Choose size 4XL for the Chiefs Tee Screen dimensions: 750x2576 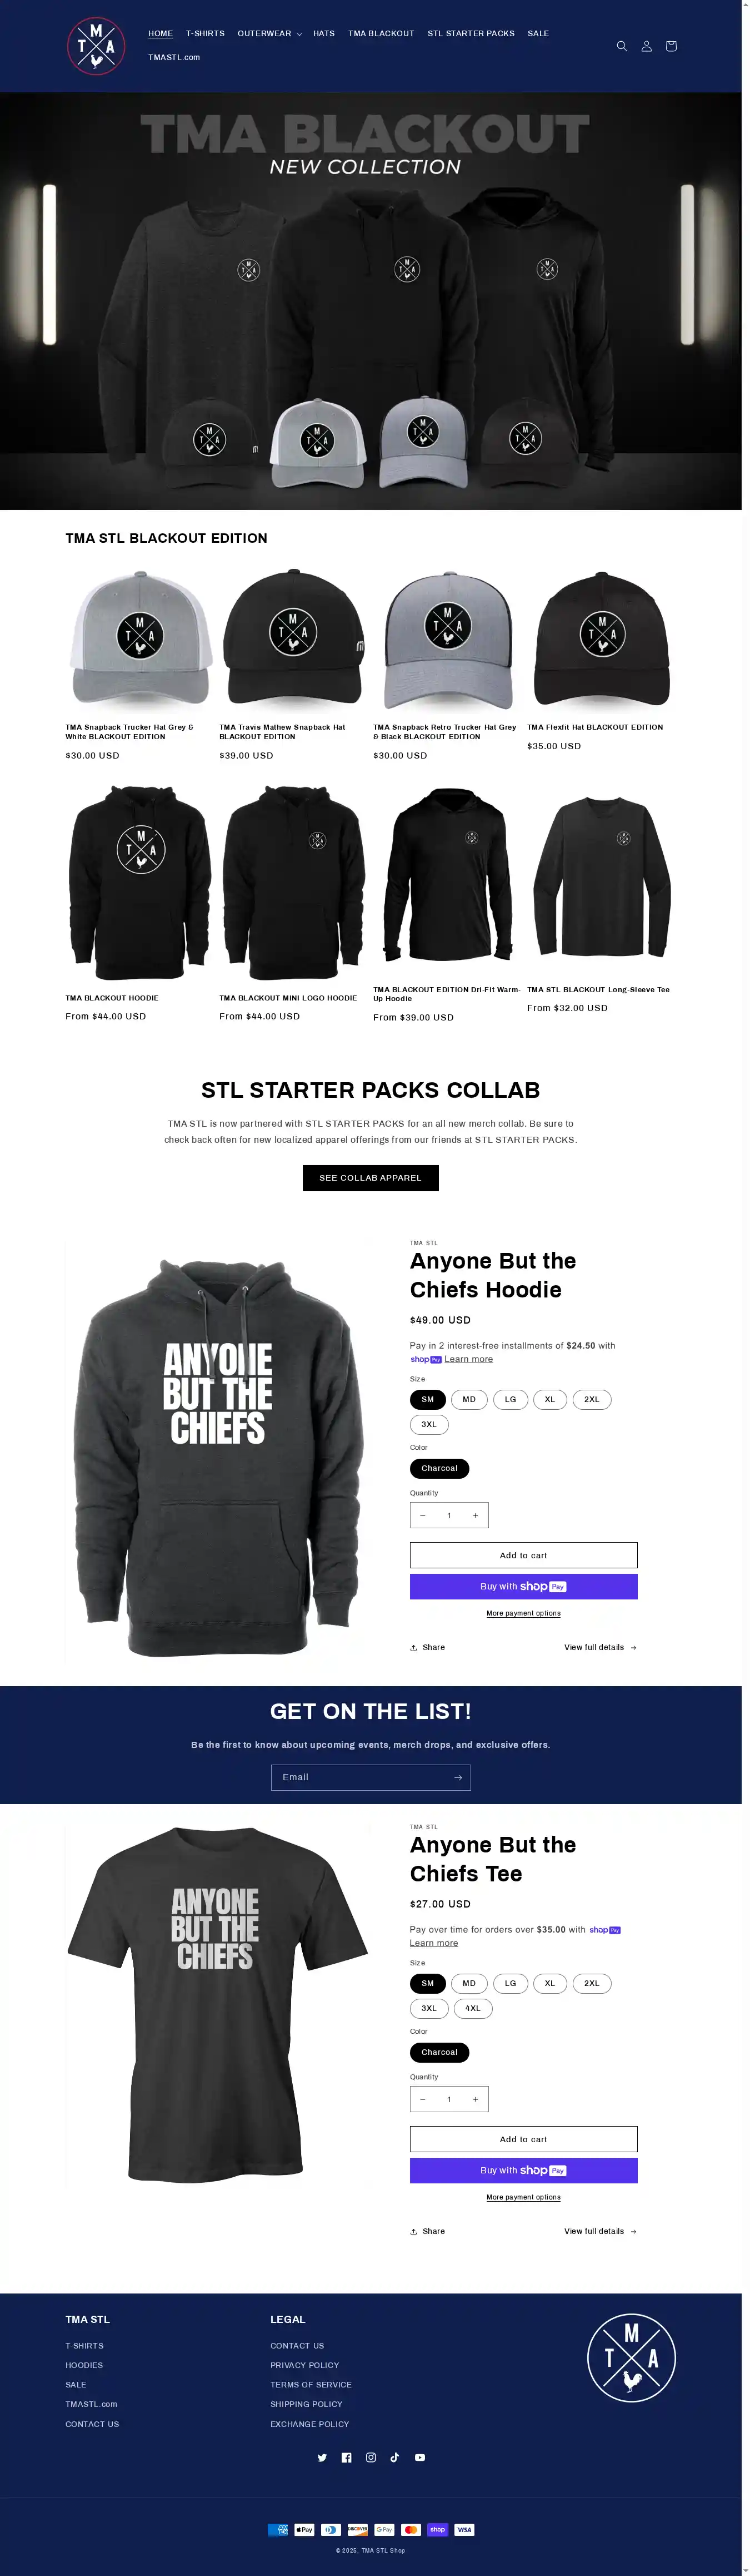tap(472, 2008)
